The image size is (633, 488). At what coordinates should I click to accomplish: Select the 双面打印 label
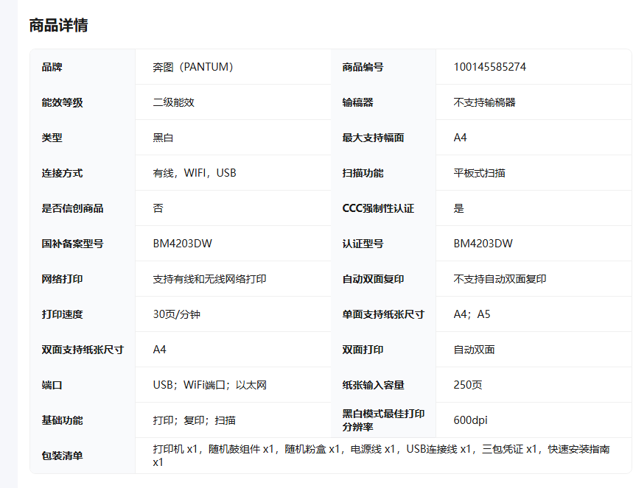363,350
